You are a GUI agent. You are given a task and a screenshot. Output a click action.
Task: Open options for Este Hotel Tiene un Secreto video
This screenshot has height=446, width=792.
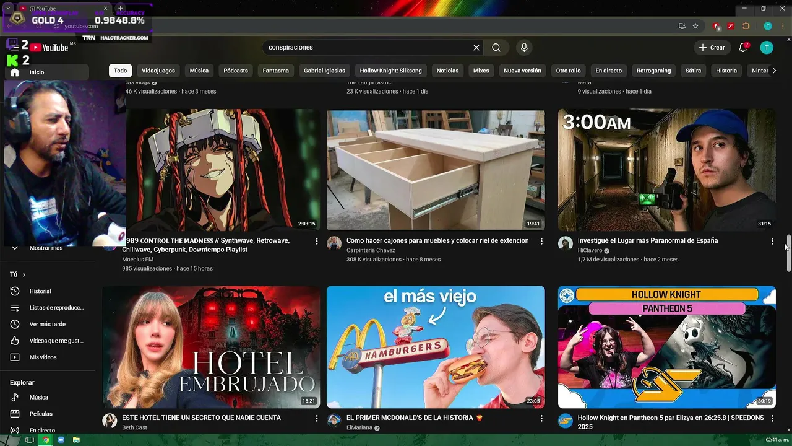pyautogui.click(x=317, y=418)
